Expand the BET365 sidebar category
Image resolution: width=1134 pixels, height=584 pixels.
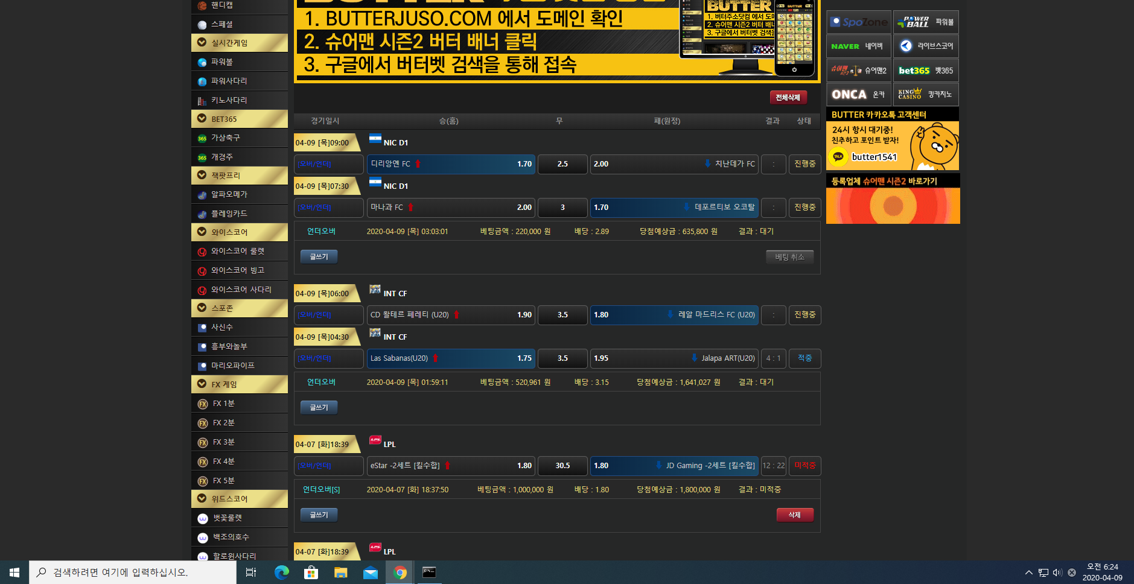point(240,119)
